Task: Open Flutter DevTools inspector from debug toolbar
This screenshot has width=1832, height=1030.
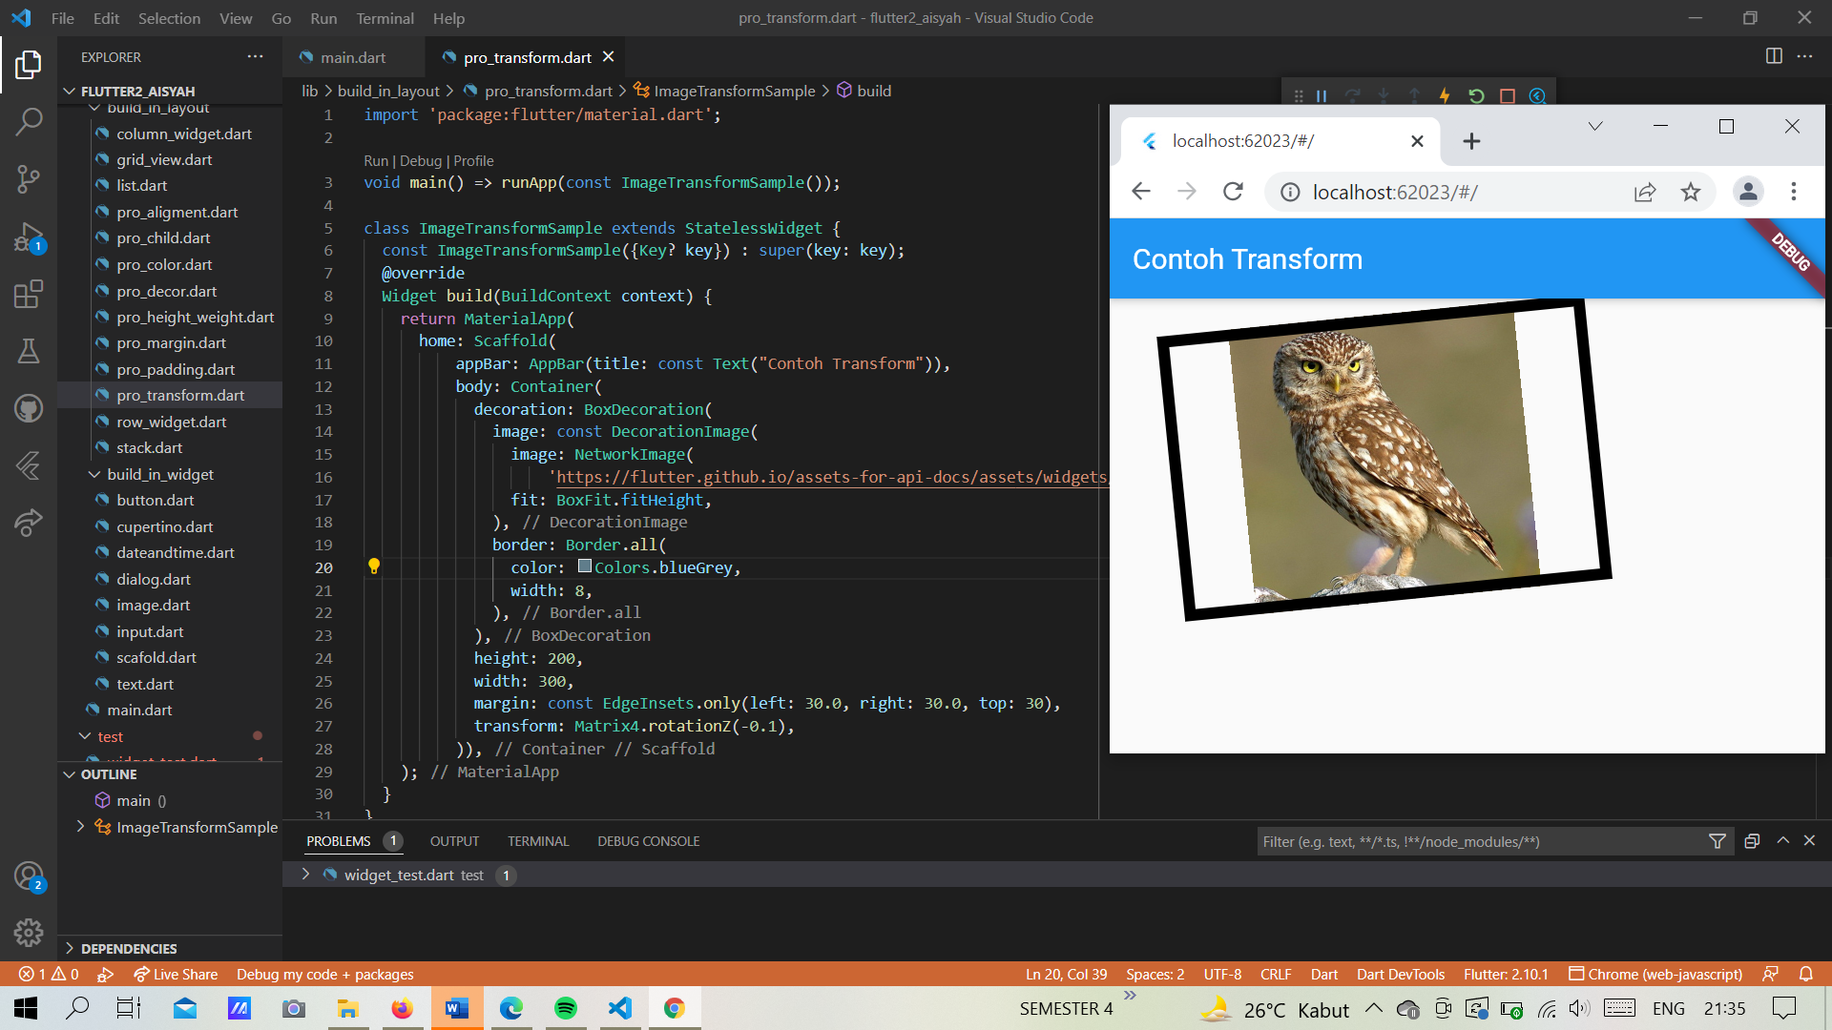Action: tap(1536, 95)
